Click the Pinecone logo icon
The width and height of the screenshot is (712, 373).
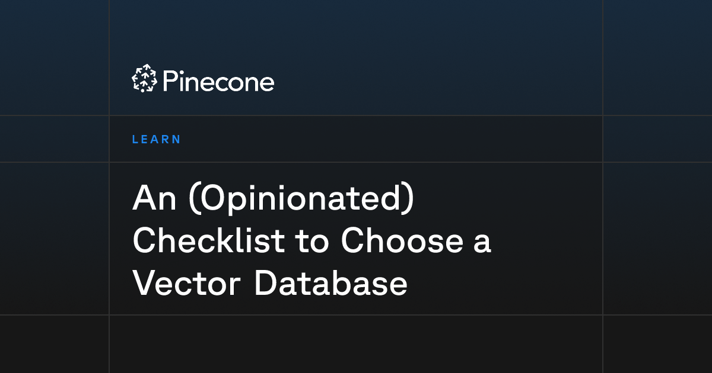coord(144,78)
